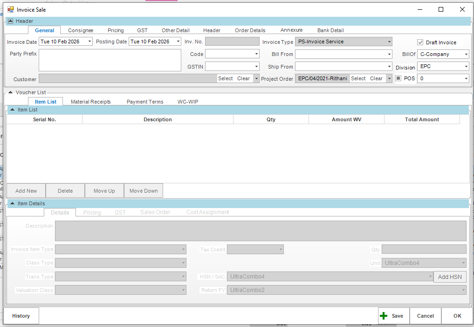Click in the Party Prefix text box
Screen dimensions: 474x327
(110, 60)
